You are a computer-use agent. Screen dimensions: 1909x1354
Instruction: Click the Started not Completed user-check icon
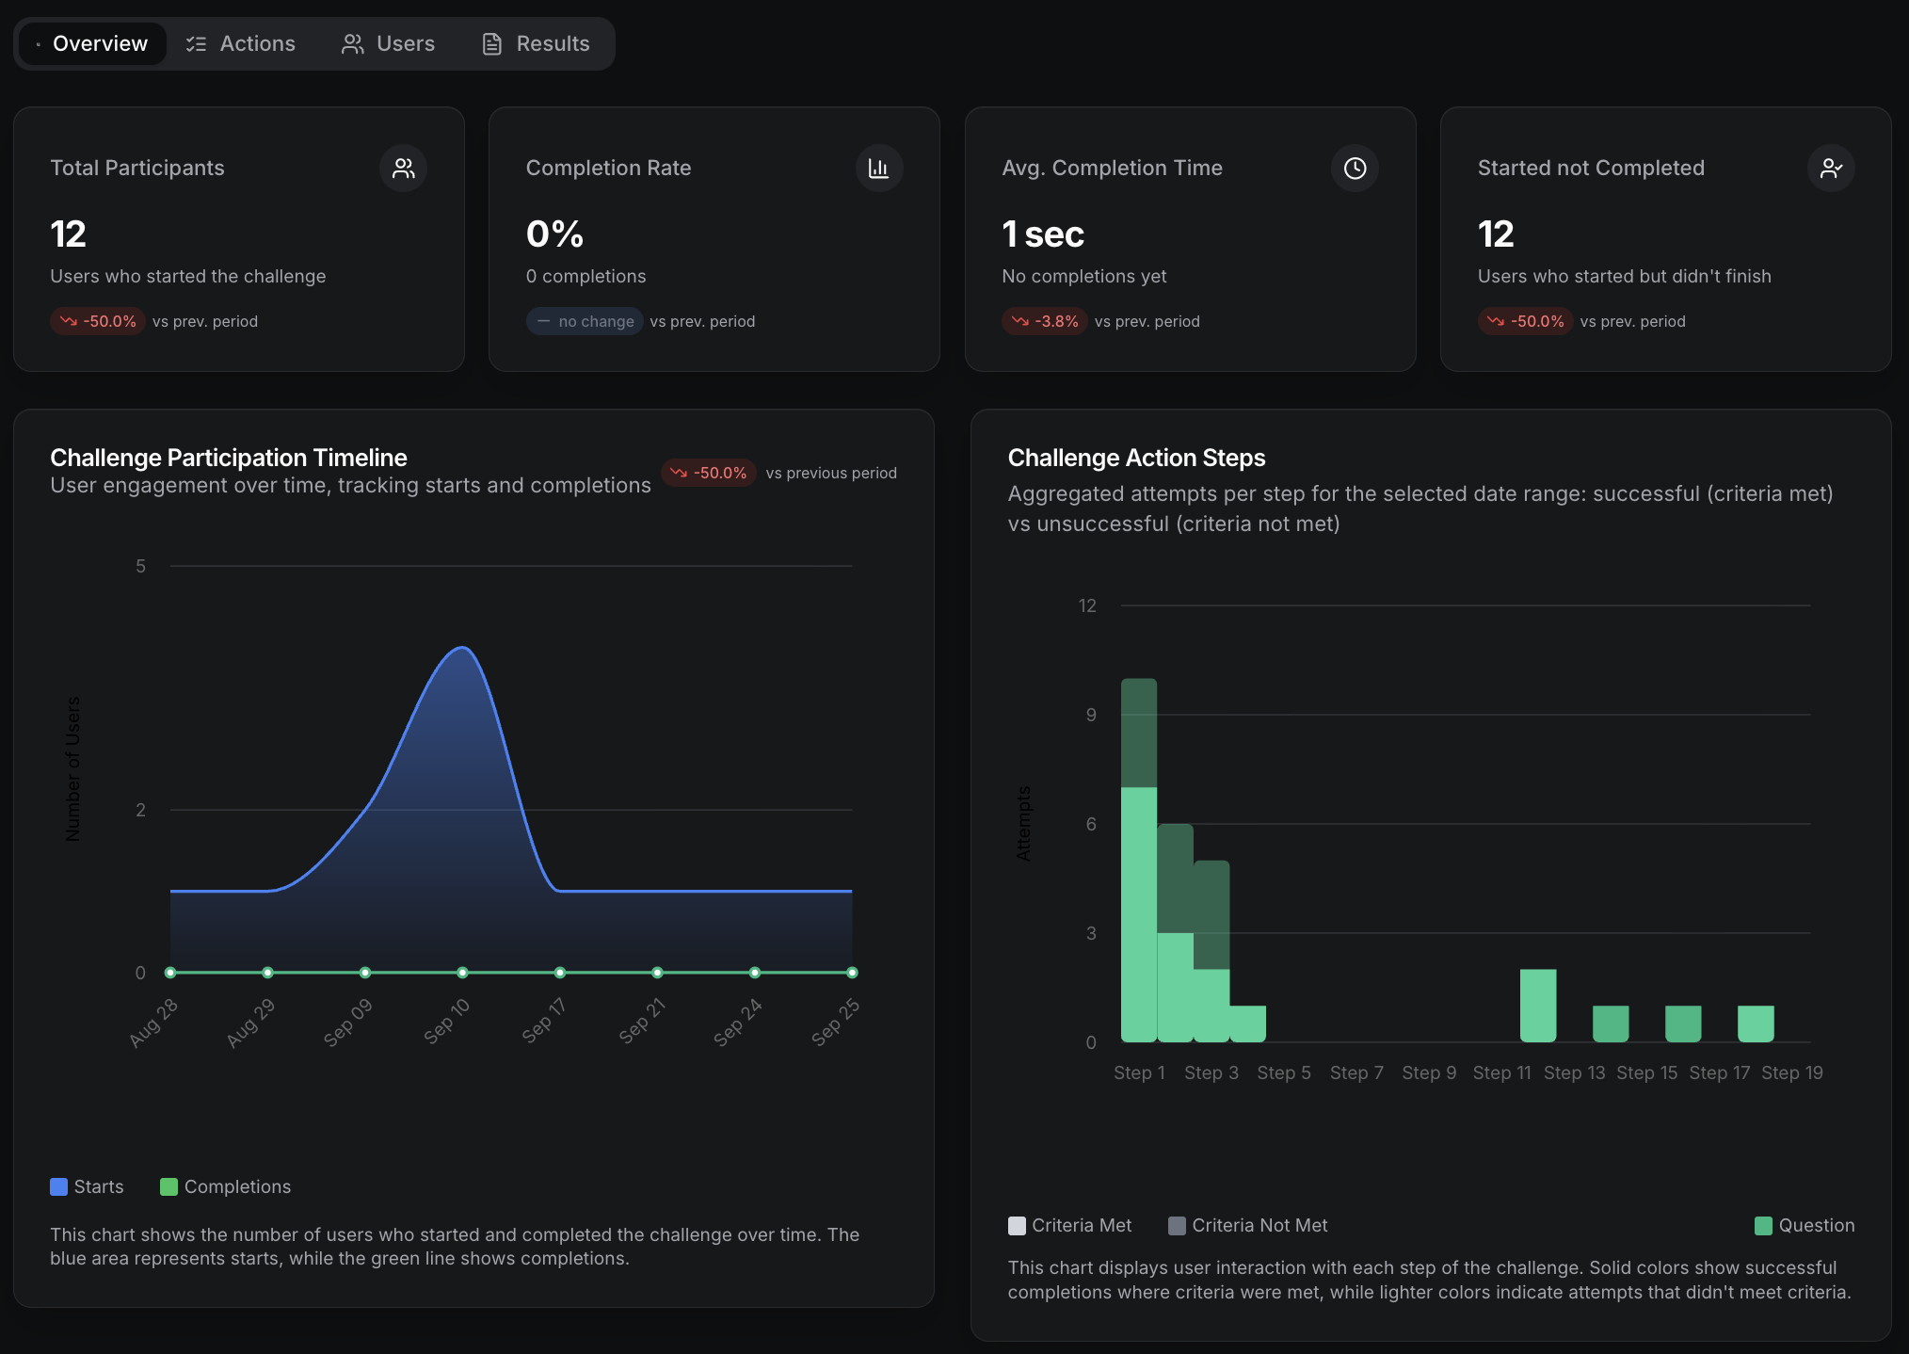pyautogui.click(x=1830, y=169)
